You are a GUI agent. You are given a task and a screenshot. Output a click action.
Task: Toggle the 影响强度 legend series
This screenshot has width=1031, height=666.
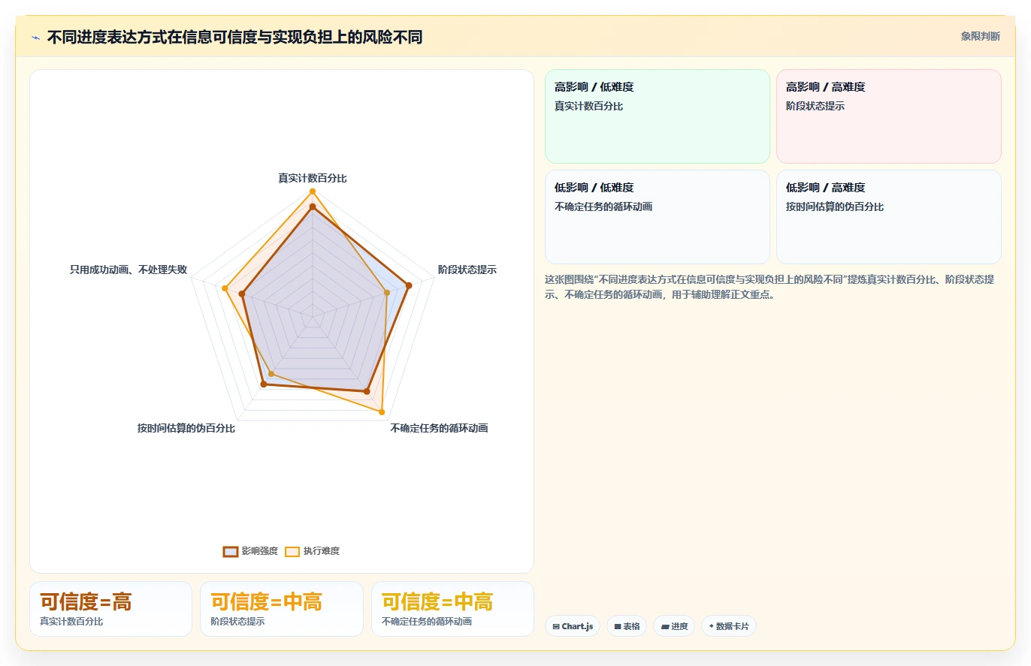coord(251,551)
